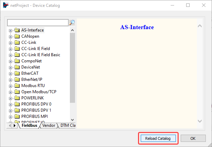Screen dimensions: 212x147
Task: Expand the DeviceNet tree node
Action: pyautogui.click(x=10, y=68)
